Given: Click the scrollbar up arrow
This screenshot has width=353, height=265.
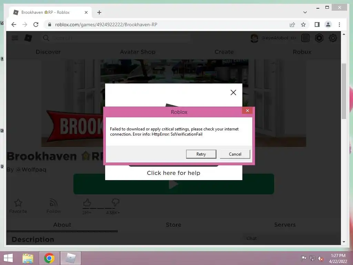Looking at the screenshot, I should pyautogui.click(x=344, y=34).
